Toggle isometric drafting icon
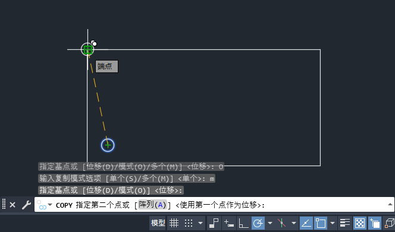The width and height of the screenshot is (395, 232). pyautogui.click(x=282, y=223)
